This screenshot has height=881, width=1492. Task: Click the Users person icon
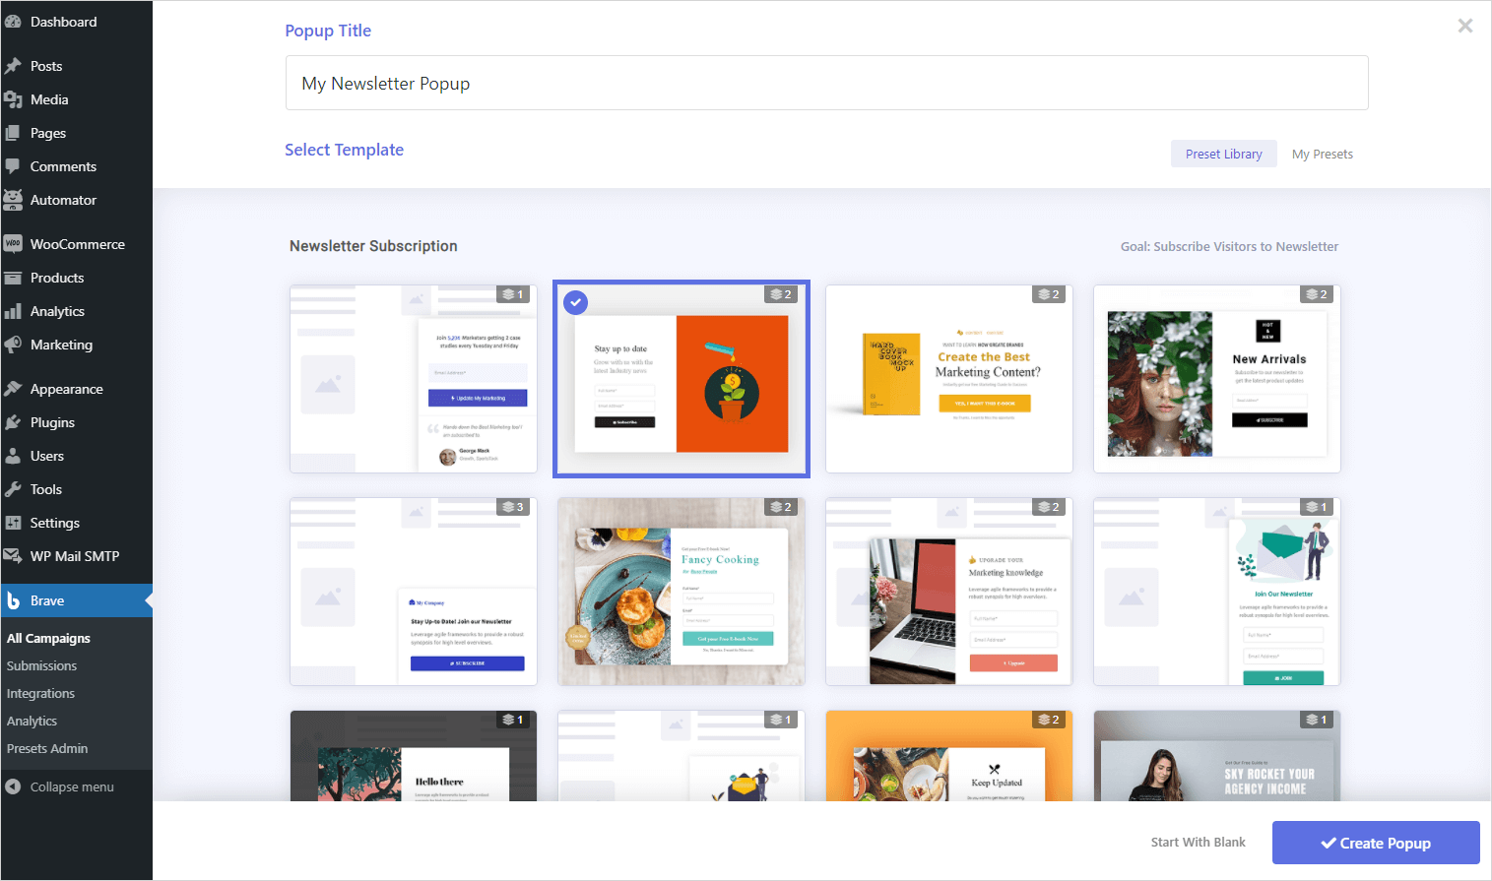[13, 456]
